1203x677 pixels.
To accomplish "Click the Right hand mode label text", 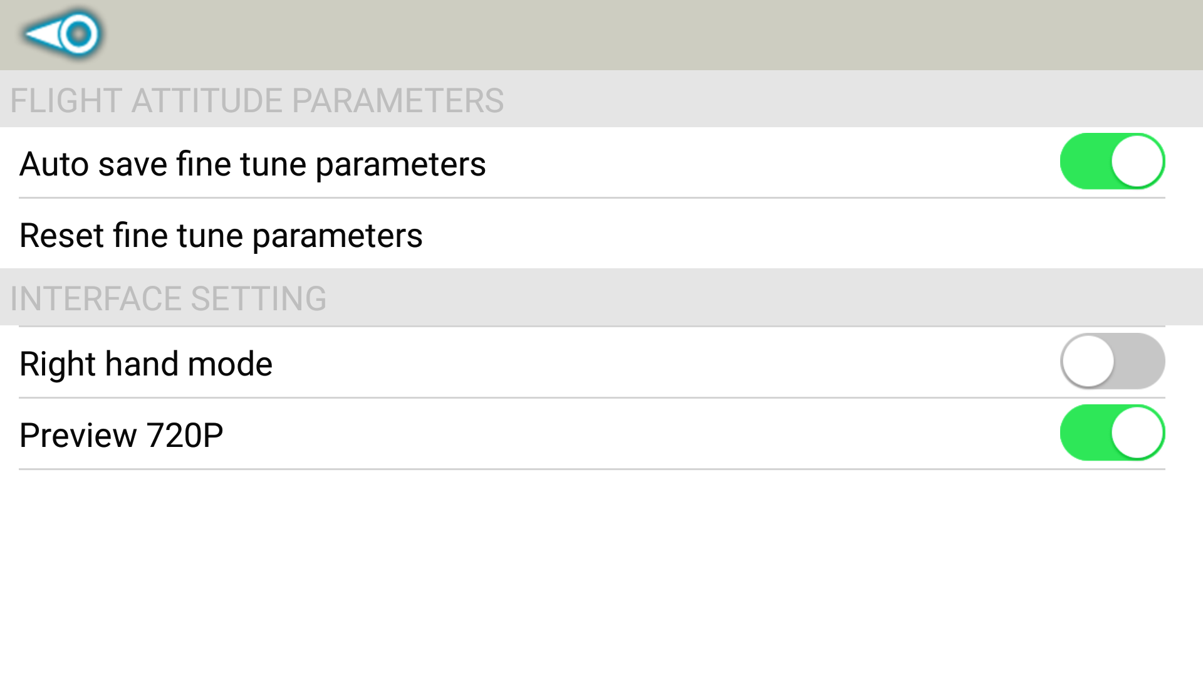I will (x=146, y=364).
